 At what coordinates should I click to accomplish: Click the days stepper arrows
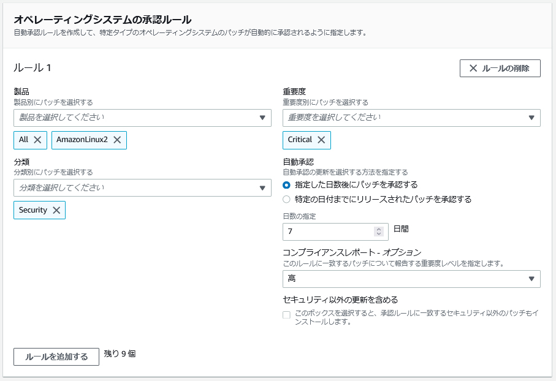pos(379,232)
